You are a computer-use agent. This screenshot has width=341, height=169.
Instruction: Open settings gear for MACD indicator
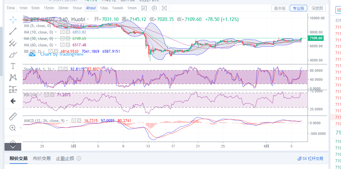coord(74,120)
